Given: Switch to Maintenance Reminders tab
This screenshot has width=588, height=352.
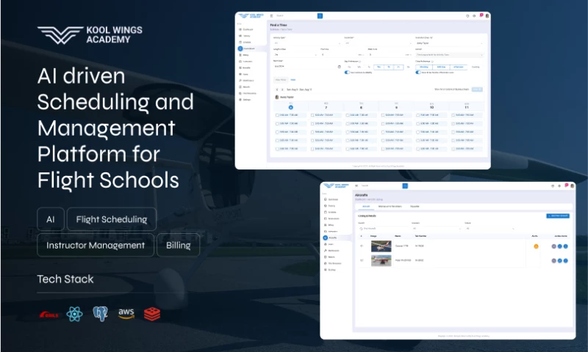Looking at the screenshot, I should point(390,207).
